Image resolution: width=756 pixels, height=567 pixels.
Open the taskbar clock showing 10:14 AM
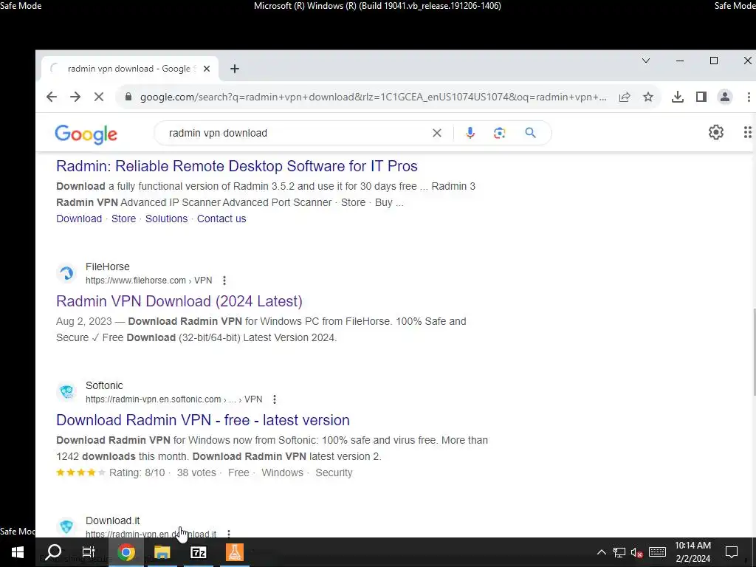693,552
